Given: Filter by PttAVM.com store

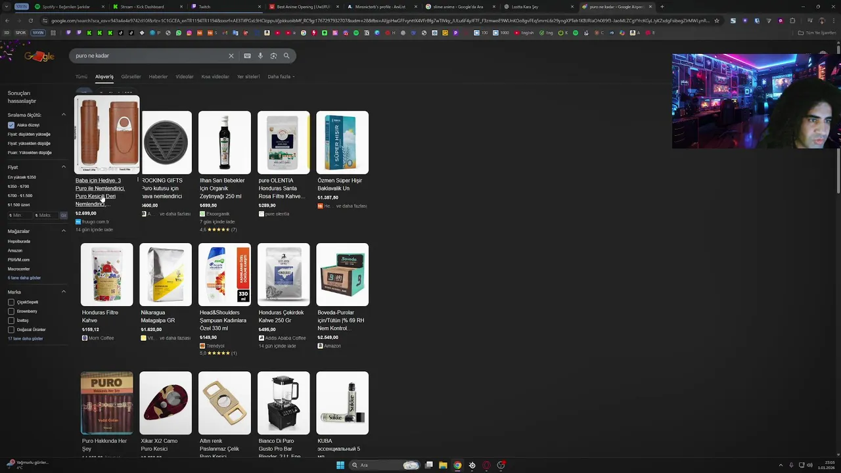Looking at the screenshot, I should [x=18, y=259].
